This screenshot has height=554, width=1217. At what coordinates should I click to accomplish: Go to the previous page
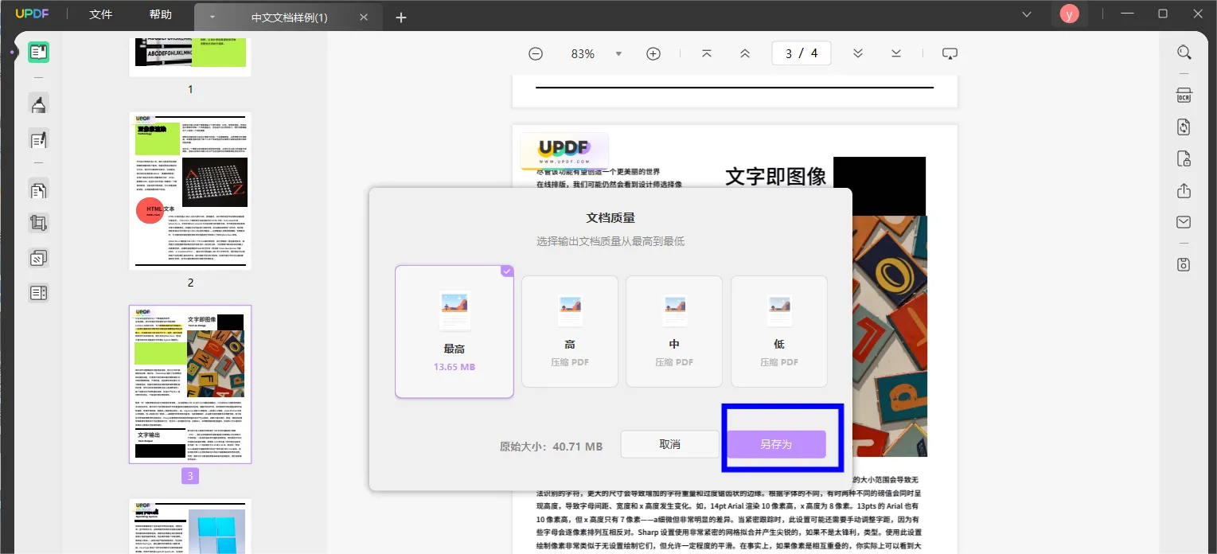tap(745, 53)
